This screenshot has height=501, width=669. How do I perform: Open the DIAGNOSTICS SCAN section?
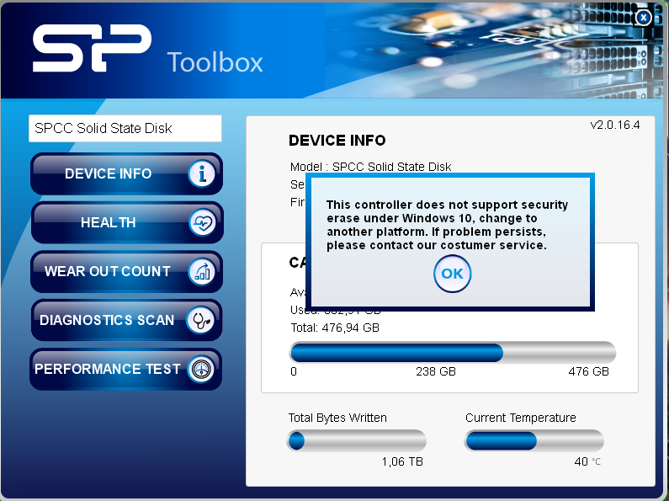point(126,320)
